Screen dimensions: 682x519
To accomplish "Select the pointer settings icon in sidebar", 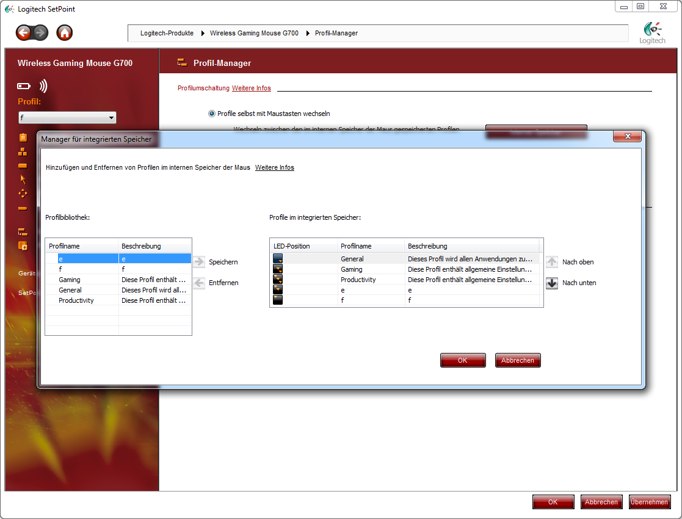I will 23,179.
